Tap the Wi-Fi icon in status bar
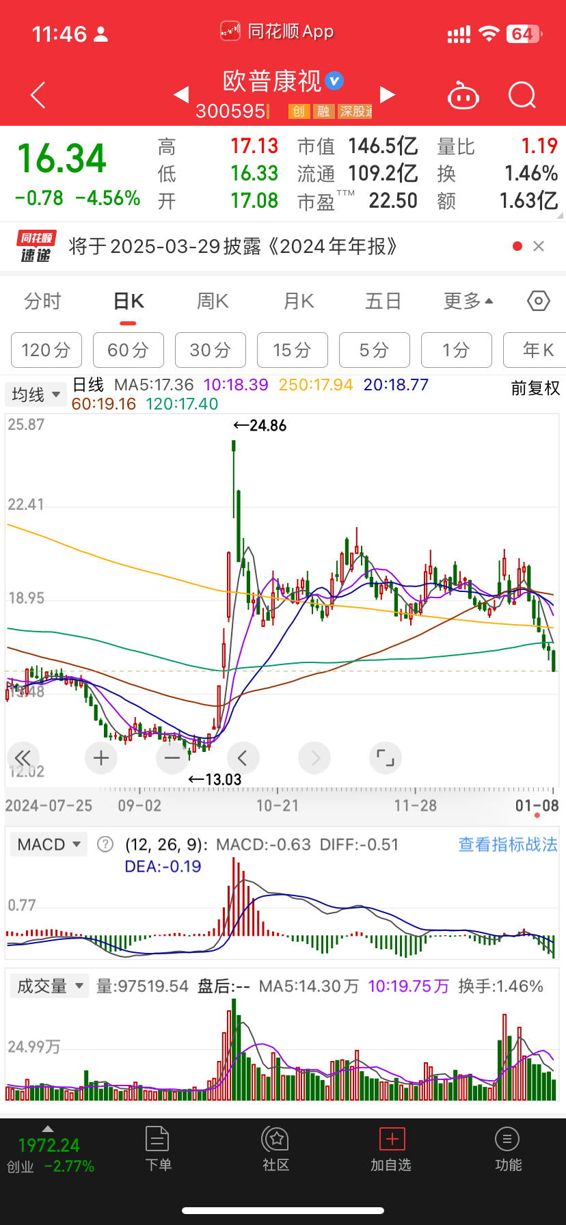 point(489,33)
